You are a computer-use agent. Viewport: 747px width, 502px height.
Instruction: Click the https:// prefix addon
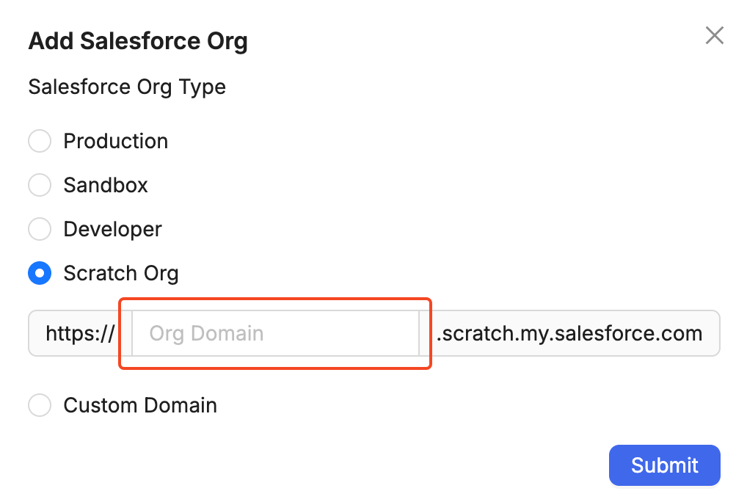[x=80, y=333]
